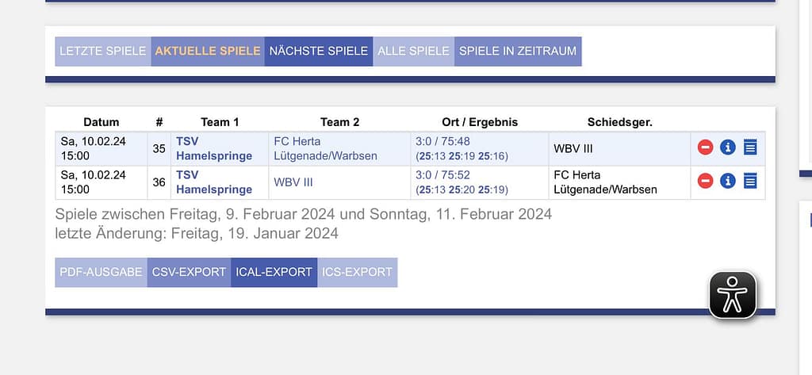Image resolution: width=812 pixels, height=375 pixels.
Task: Open the accessibility widget button
Action: (732, 295)
